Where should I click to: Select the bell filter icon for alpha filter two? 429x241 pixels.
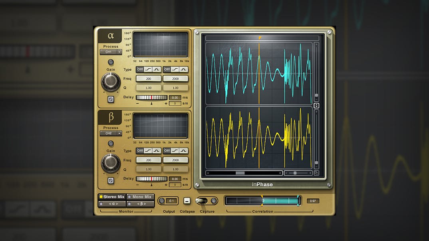[184, 69]
